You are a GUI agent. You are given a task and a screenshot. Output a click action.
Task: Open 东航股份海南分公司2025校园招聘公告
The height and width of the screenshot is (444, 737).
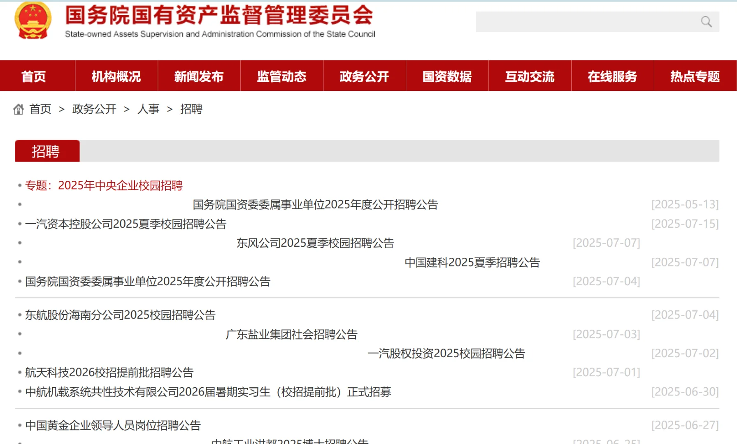pos(121,315)
